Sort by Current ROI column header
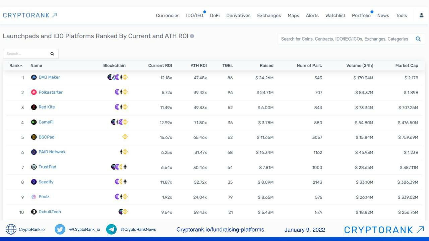 (x=160, y=66)
